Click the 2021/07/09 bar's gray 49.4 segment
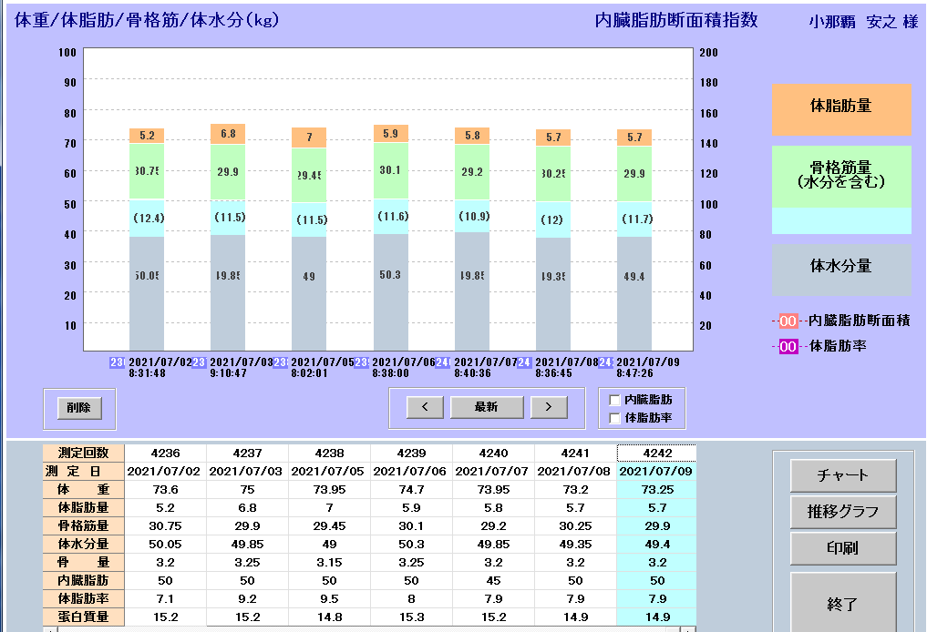This screenshot has width=927, height=632. 634,293
